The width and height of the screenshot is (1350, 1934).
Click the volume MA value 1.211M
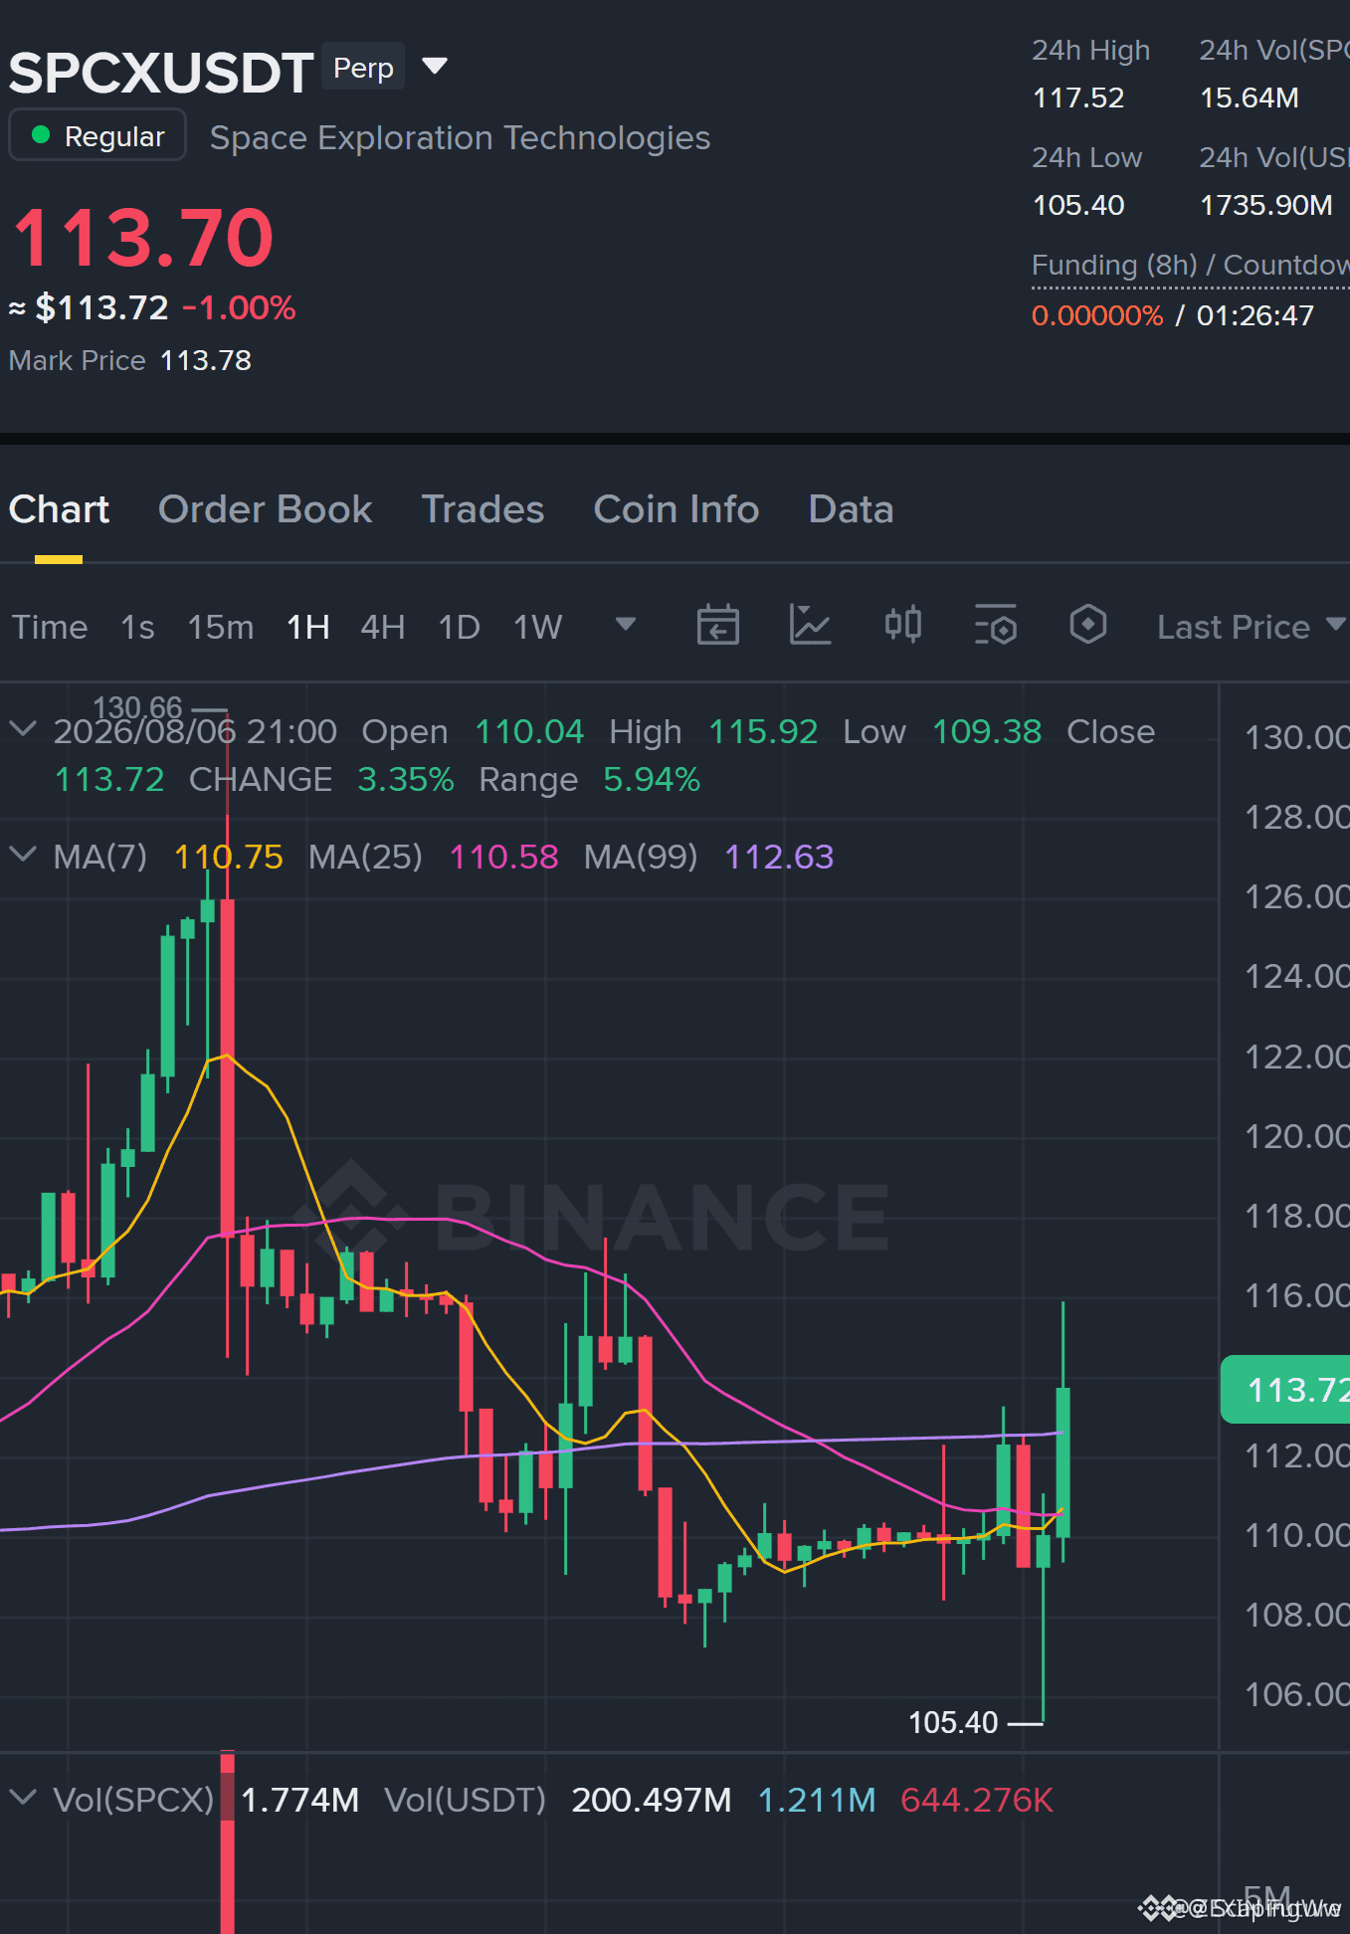[x=817, y=1800]
